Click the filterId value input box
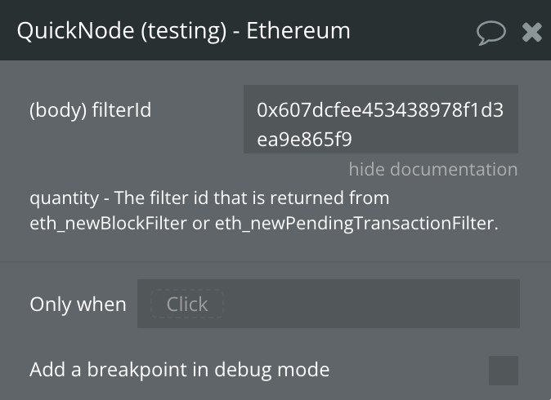The image size is (551, 400). [380, 119]
